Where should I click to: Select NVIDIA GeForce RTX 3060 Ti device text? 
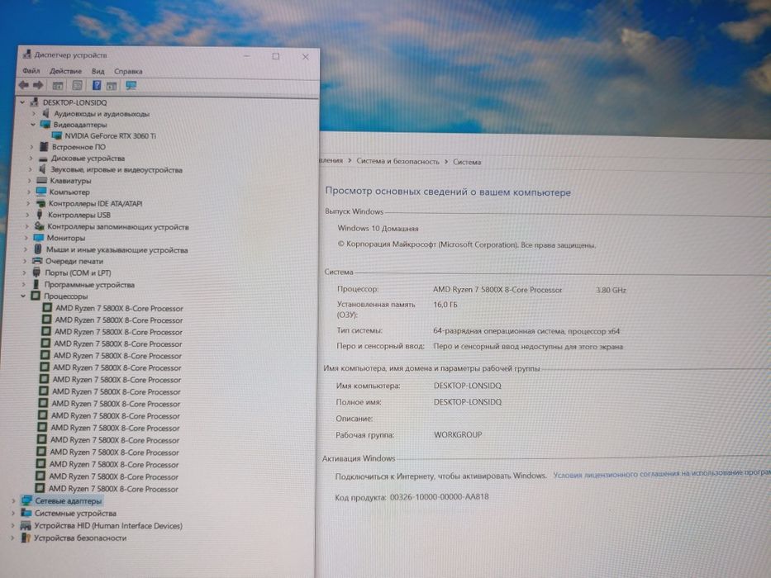click(110, 135)
